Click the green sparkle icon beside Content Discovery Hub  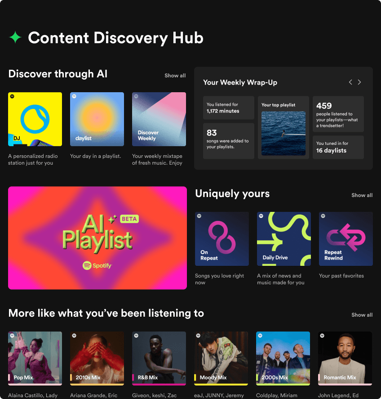[15, 37]
